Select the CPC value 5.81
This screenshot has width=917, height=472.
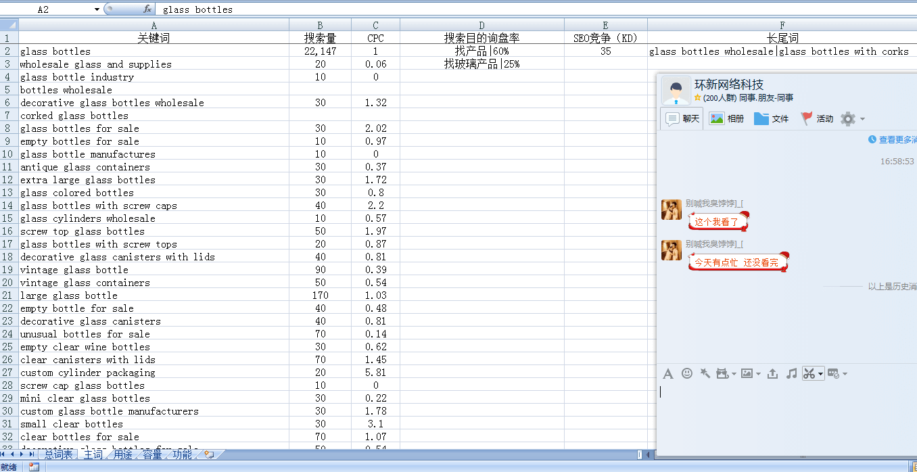coord(375,373)
